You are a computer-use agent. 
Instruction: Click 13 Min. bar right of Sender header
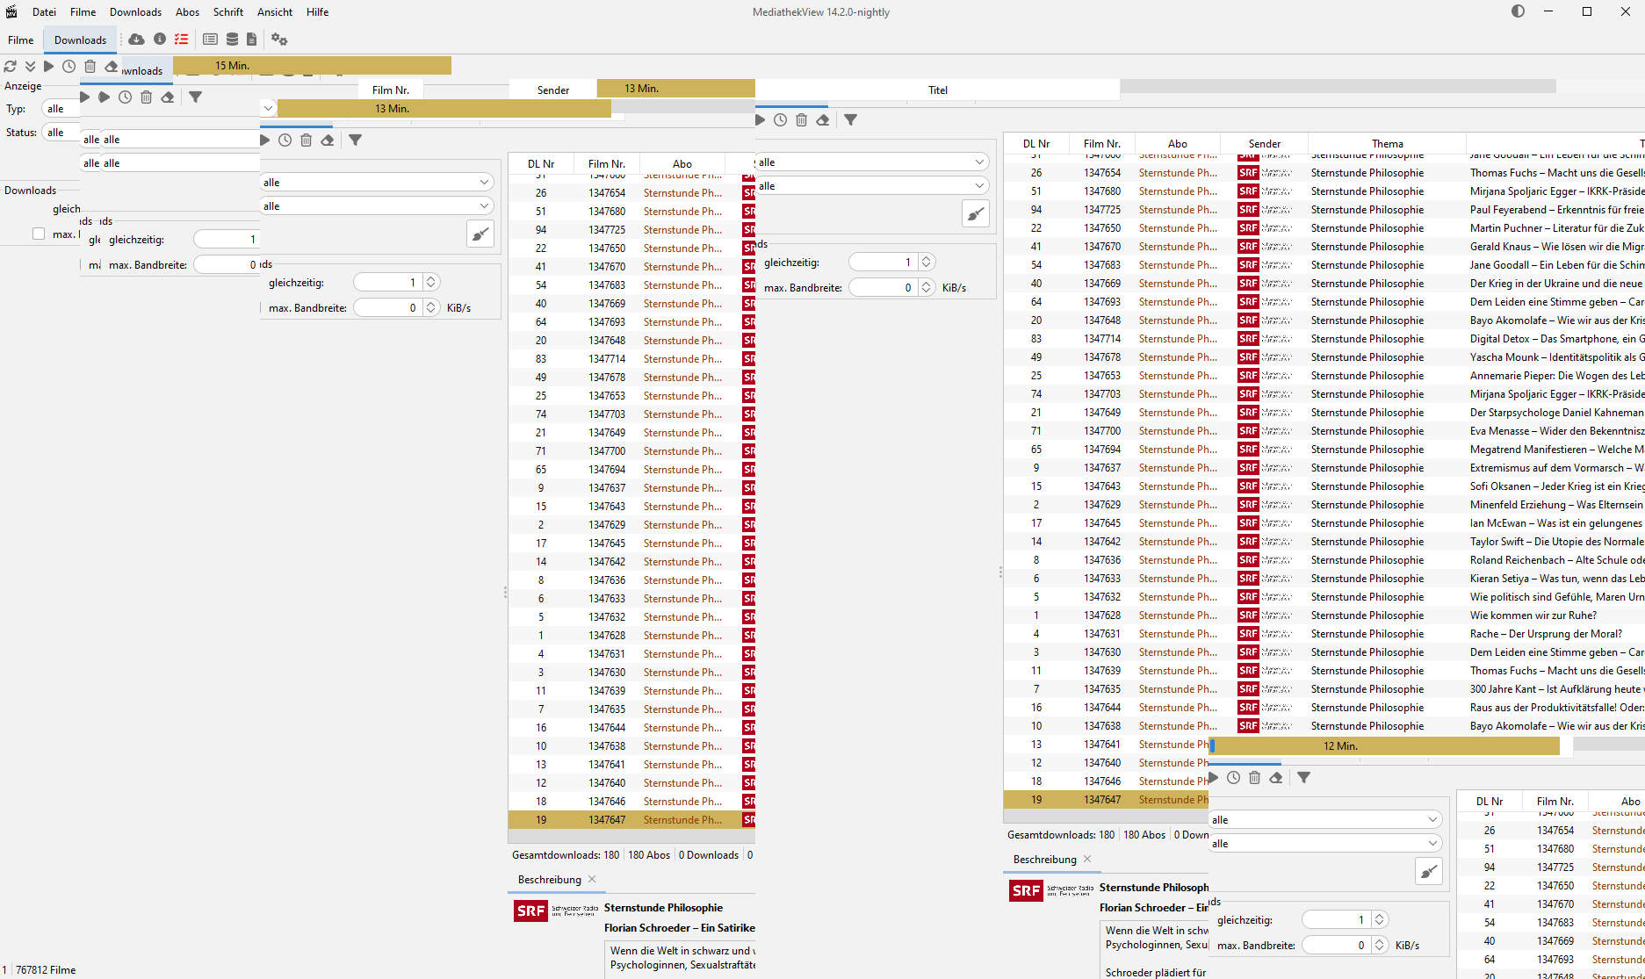click(x=676, y=89)
